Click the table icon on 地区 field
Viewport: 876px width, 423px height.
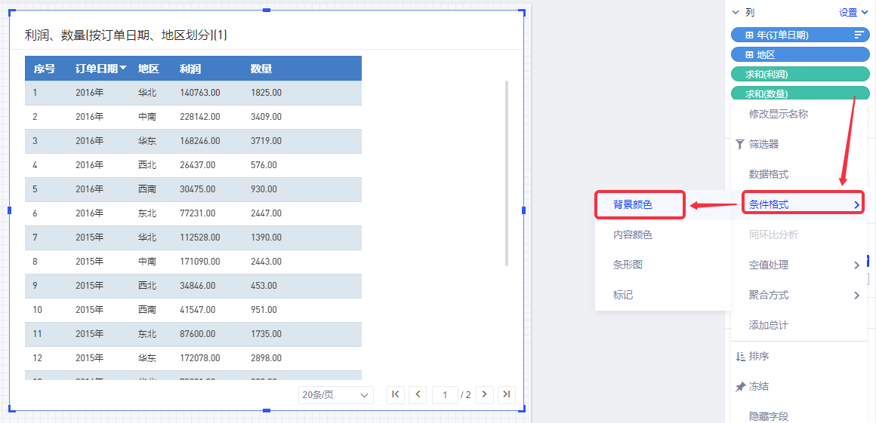[x=749, y=54]
